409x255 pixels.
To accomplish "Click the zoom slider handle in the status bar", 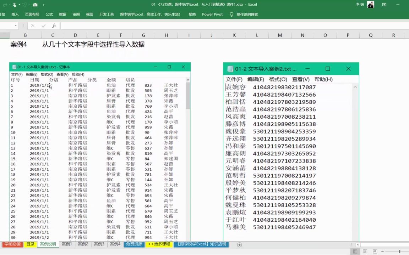I will pyautogui.click(x=399, y=251).
